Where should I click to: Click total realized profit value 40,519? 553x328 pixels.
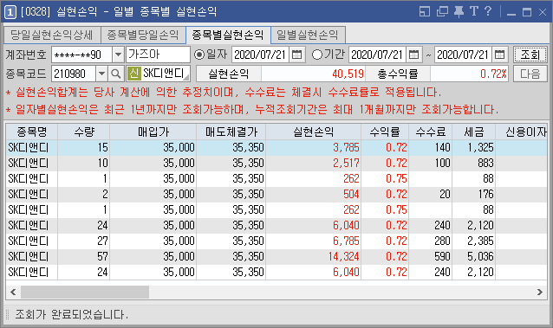(x=313, y=74)
